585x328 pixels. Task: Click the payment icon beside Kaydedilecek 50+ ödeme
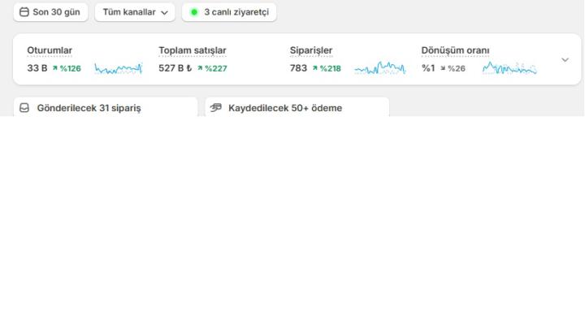(x=215, y=108)
